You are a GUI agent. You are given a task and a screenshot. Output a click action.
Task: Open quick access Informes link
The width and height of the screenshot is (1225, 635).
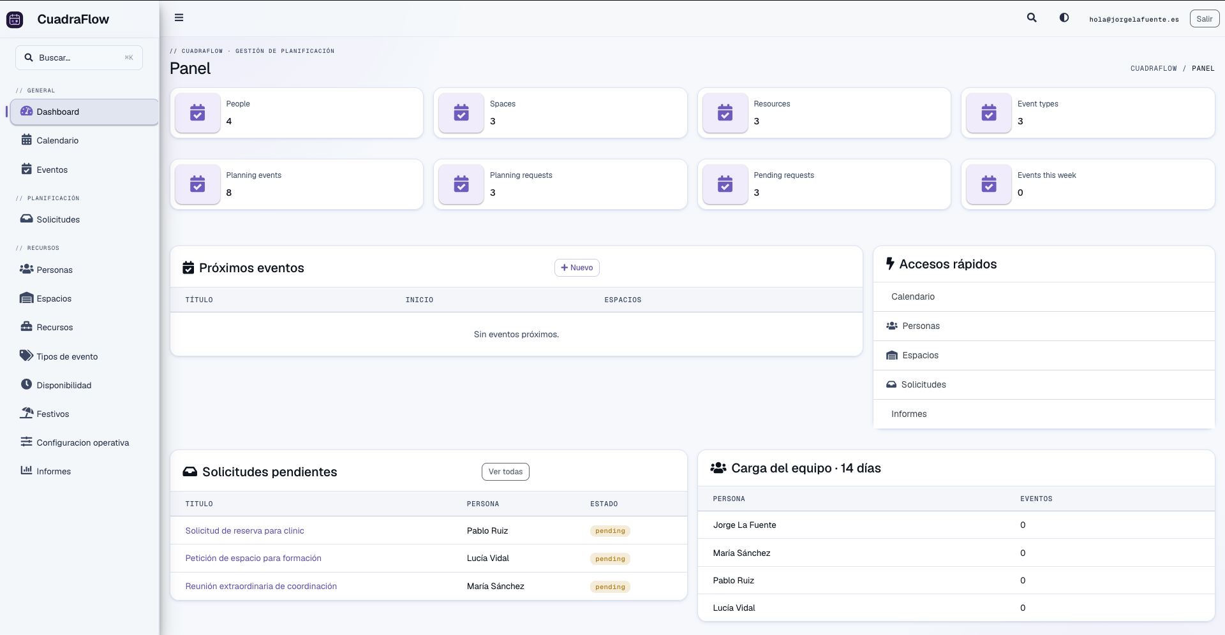click(1044, 414)
